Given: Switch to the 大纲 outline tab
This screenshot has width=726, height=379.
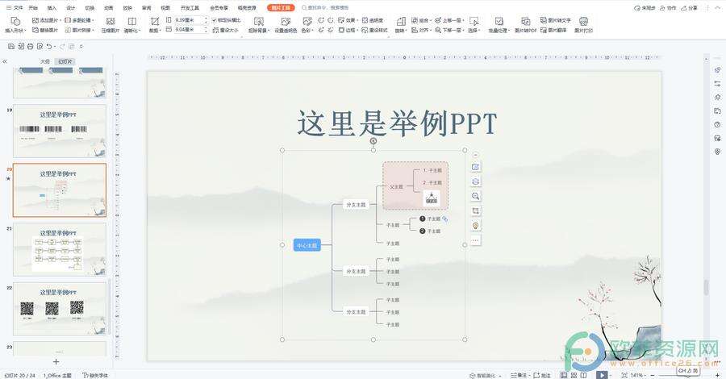Looking at the screenshot, I should pos(44,61).
